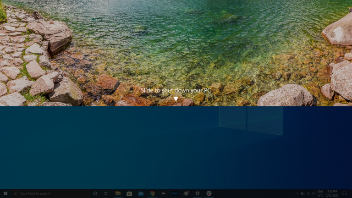The image size is (352, 198).
Task: Launch Google Chrome from the taskbar
Action: (152, 193)
